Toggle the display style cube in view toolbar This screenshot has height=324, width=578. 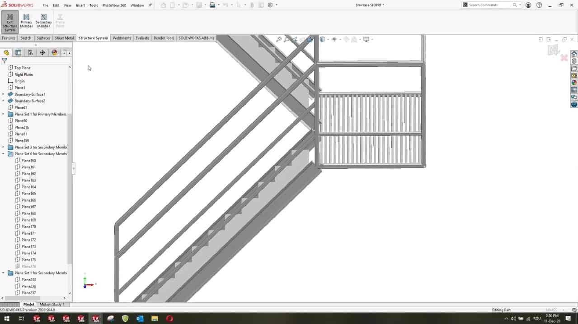(x=322, y=39)
